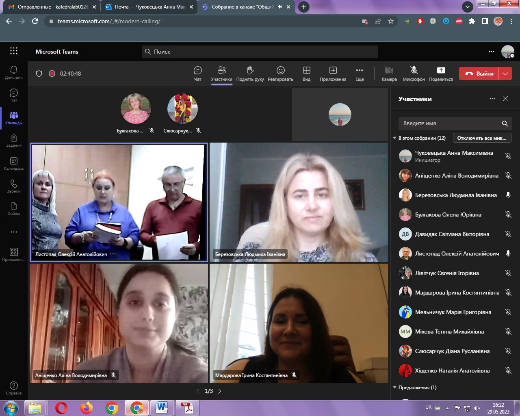Open Приложения store in left sidebar
Viewport: 520px width, 416px height.
tap(14, 254)
